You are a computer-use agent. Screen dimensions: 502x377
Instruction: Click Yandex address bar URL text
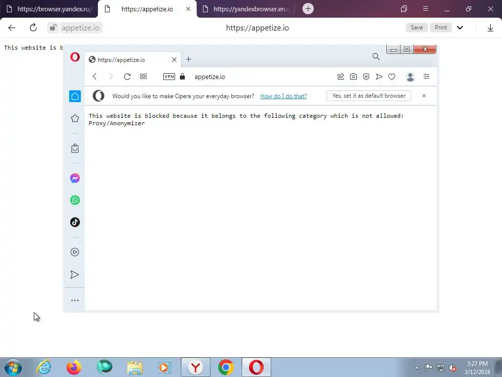257,28
